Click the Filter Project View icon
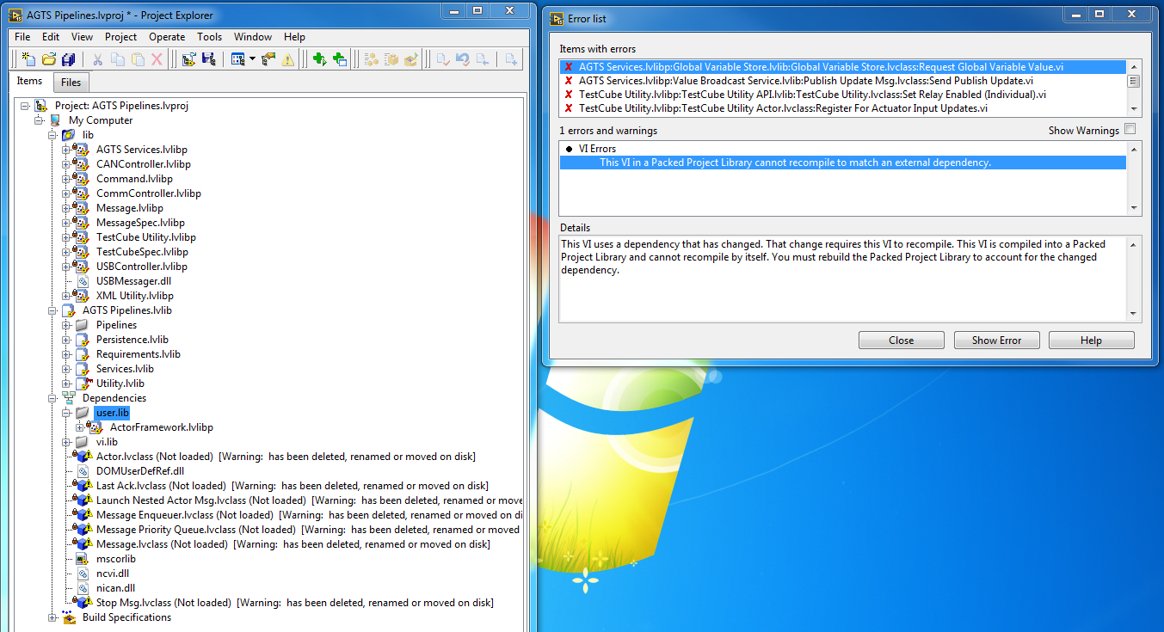This screenshot has width=1164, height=632. click(x=237, y=59)
